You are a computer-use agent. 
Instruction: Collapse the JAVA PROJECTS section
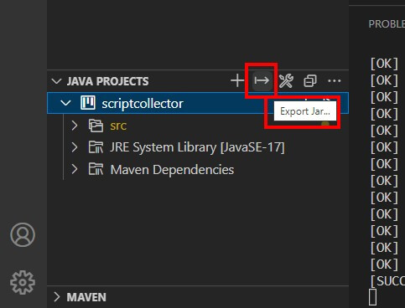57,81
